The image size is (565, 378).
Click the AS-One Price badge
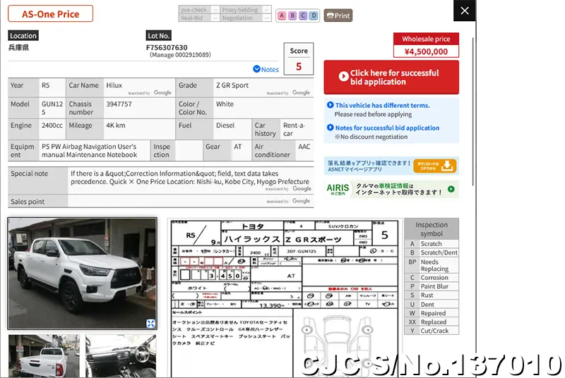pyautogui.click(x=50, y=14)
